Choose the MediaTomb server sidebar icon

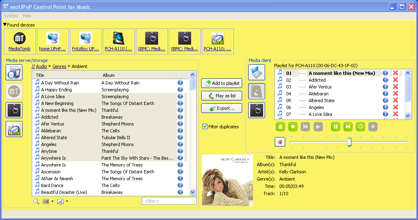[14, 91]
